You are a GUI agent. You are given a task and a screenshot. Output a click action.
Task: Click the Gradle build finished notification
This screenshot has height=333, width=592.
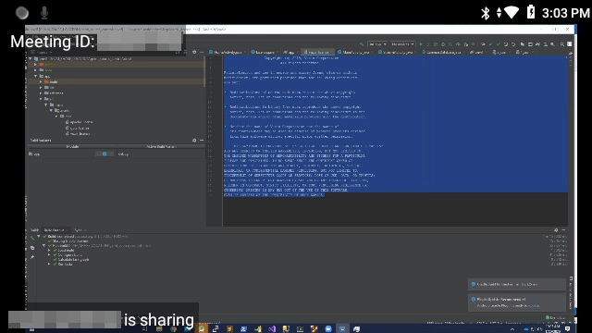click(x=516, y=284)
